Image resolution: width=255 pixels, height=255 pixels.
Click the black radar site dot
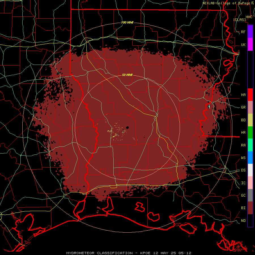tap(127, 127)
